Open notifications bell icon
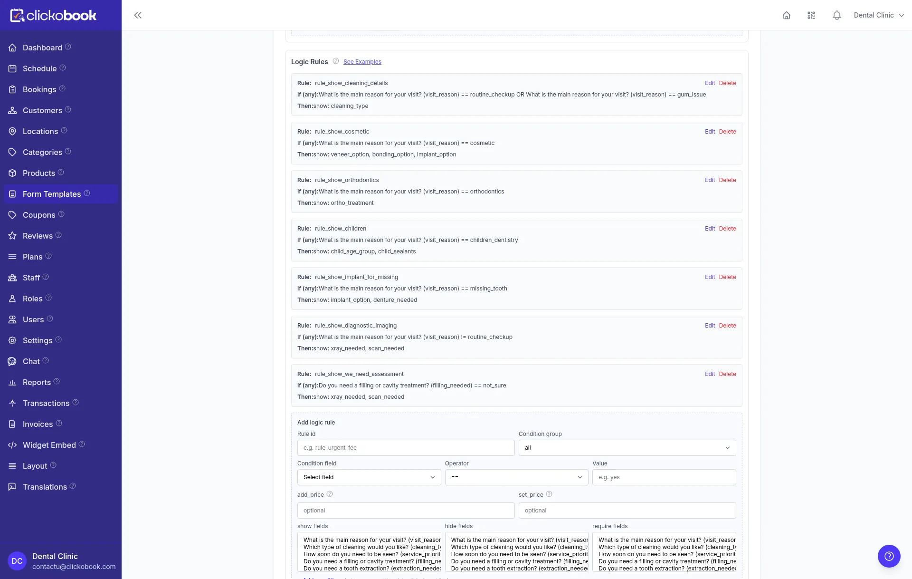 tap(837, 15)
